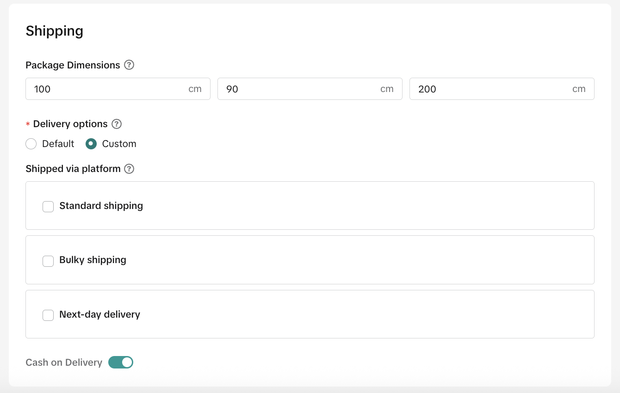
Task: Click the Delivery options help icon
Action: (x=117, y=124)
